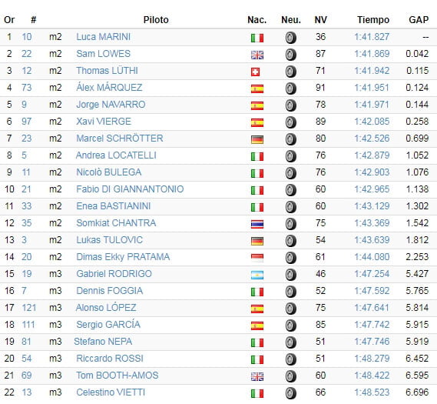
Task: Click the German flag in Marcel SCHRÖTTER's row
Action: point(257,139)
